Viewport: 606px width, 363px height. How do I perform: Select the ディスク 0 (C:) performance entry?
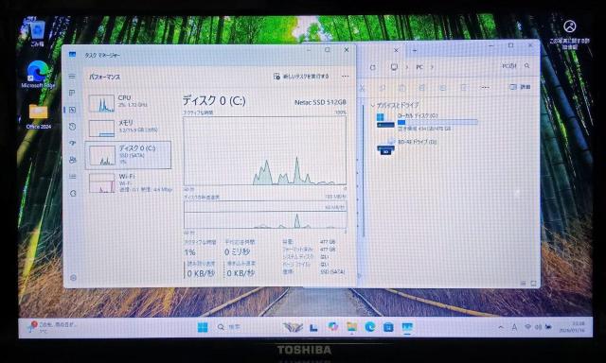coord(129,155)
